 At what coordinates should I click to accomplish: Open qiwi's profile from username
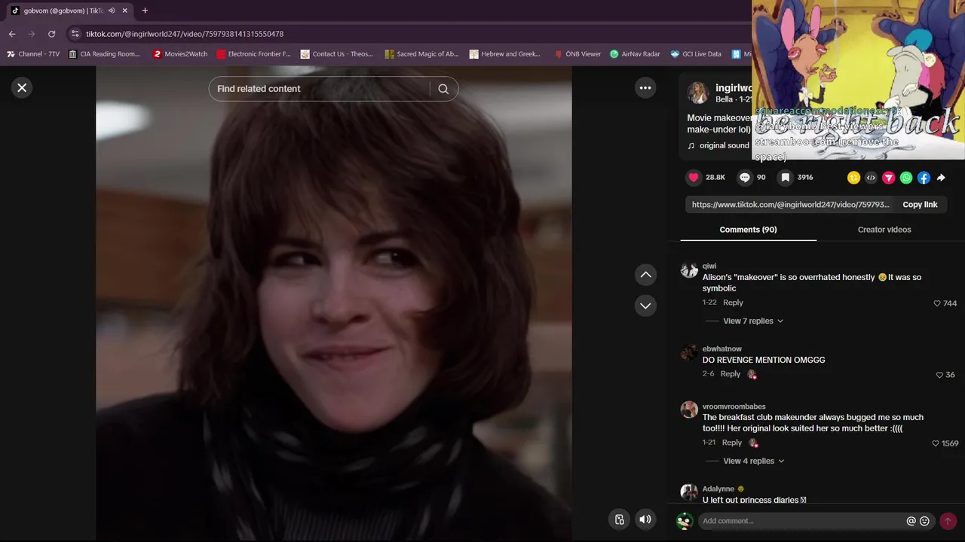(709, 266)
